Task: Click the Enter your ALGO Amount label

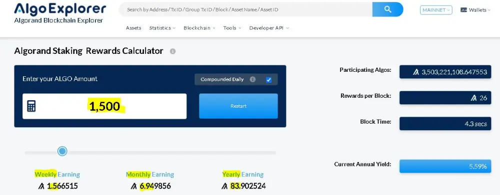Action: pyautogui.click(x=60, y=79)
